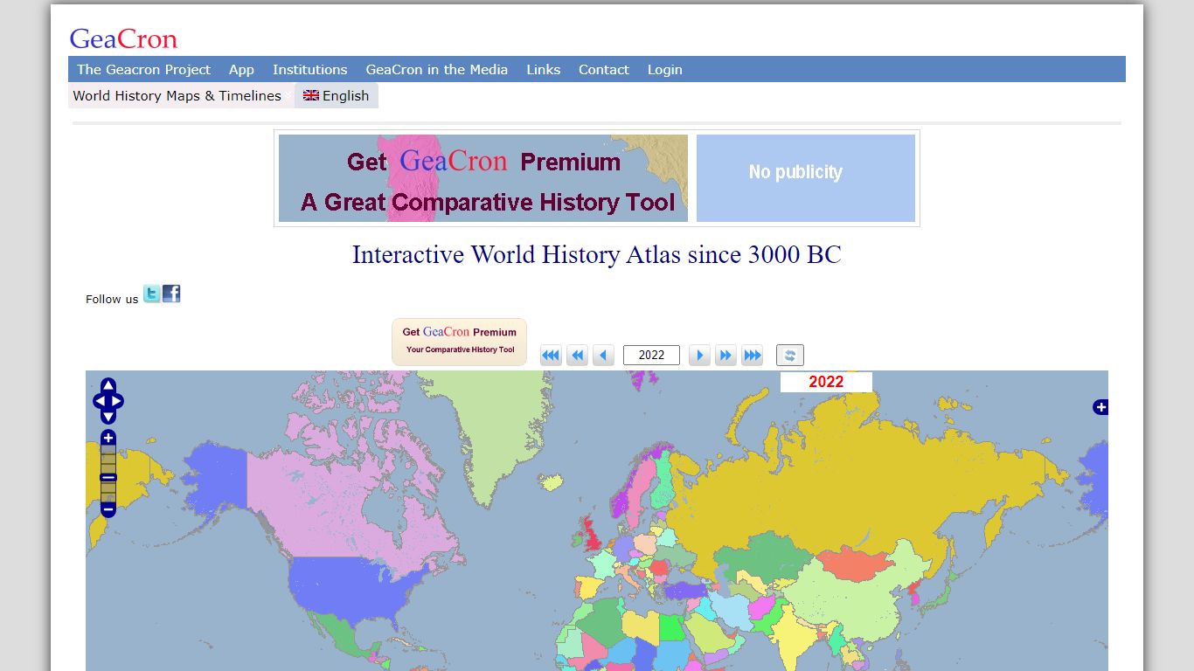Zoom out using the bottom minus button
The height and width of the screenshot is (671, 1194).
[108, 508]
